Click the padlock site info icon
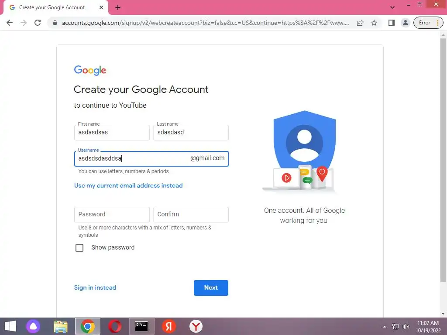The width and height of the screenshot is (447, 335). coord(55,23)
